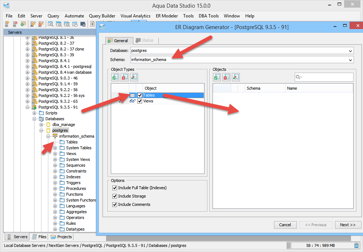Click the Views row glasses icon
The width and height of the screenshot is (363, 252).
[132, 101]
